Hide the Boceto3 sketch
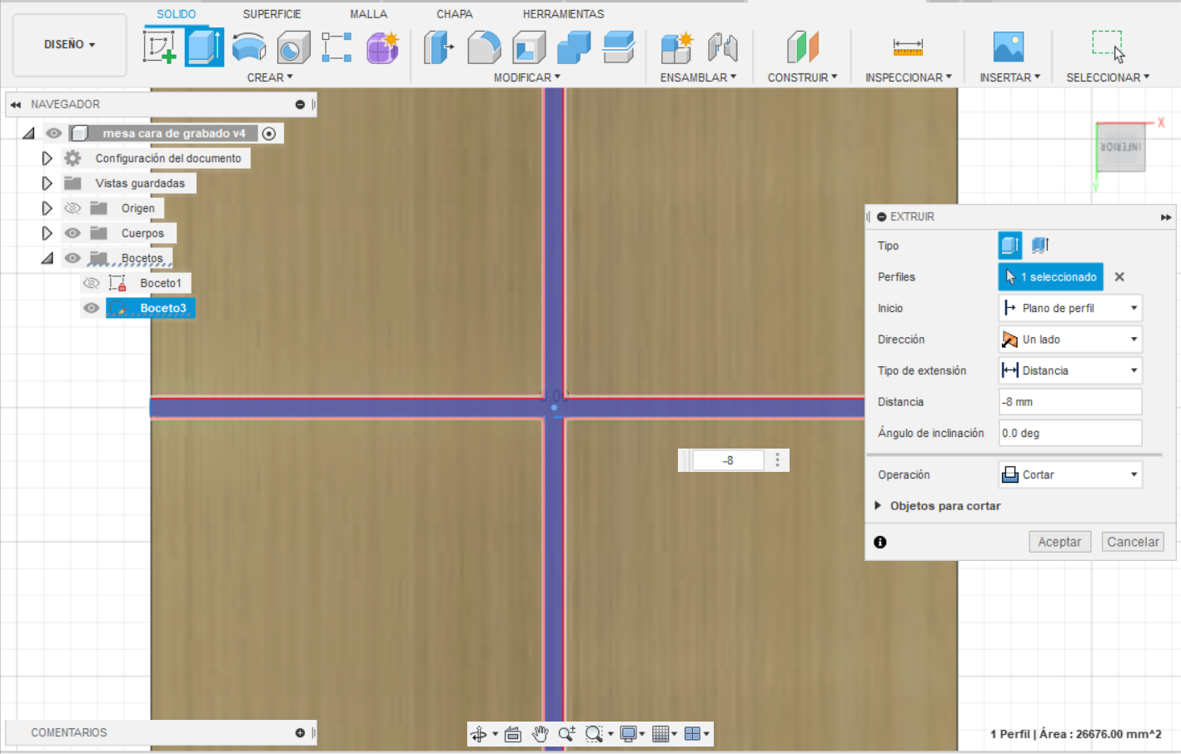This screenshot has width=1181, height=754. point(92,308)
